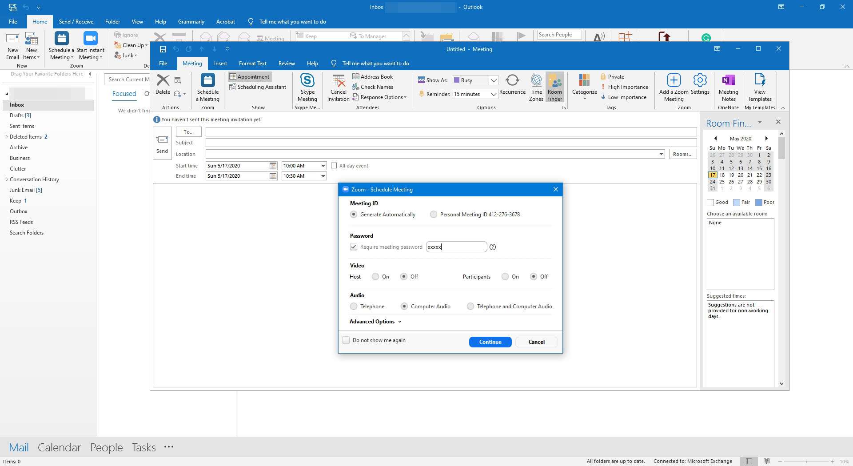Open the Acrobat tab
The width and height of the screenshot is (853, 466).
coord(225,21)
